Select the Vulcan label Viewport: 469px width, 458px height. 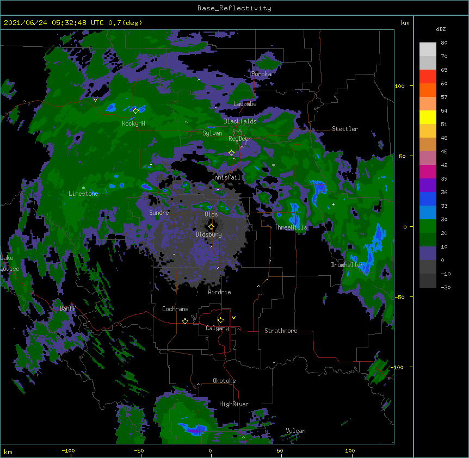(295, 431)
